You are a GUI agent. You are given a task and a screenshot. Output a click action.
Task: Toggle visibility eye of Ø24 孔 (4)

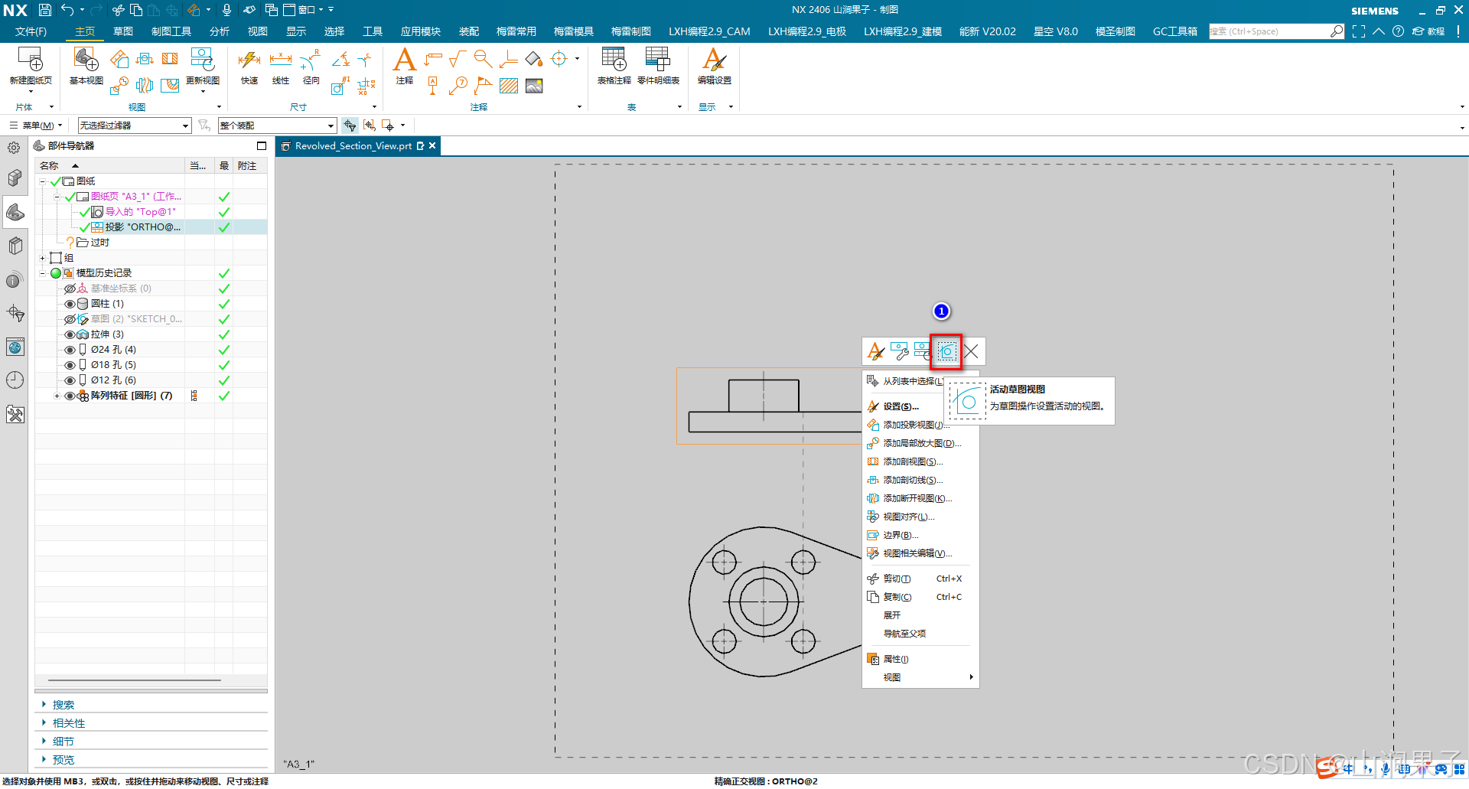click(70, 350)
